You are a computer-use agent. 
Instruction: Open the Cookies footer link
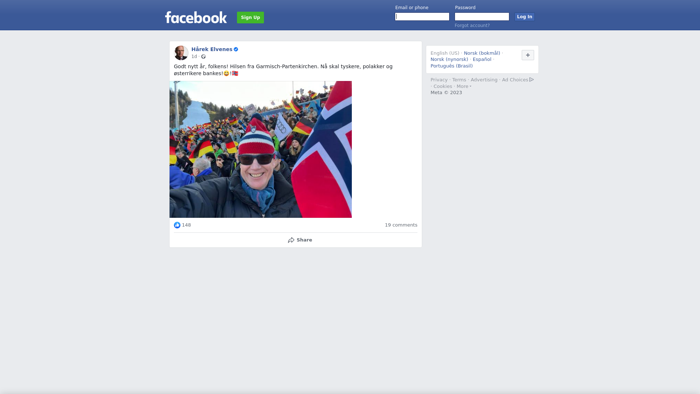(443, 86)
